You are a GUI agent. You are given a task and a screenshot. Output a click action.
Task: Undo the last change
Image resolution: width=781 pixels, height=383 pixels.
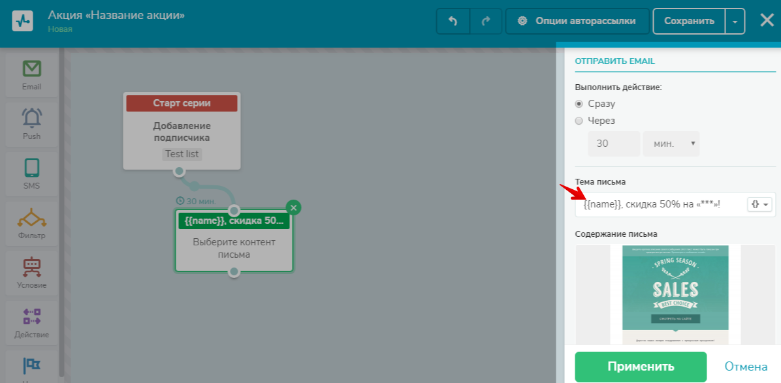point(453,21)
